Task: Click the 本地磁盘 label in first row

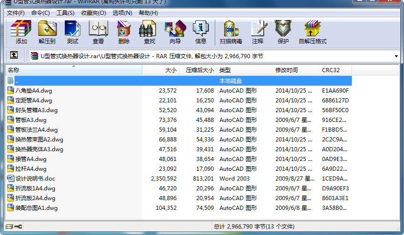Action: point(231,81)
